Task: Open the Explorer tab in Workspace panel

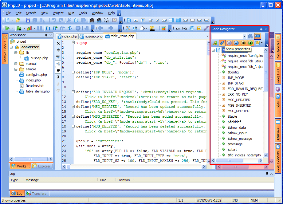Action: (x=42, y=166)
